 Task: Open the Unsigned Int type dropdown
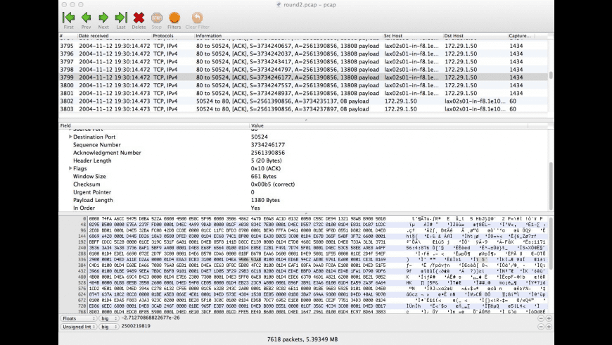point(79,327)
